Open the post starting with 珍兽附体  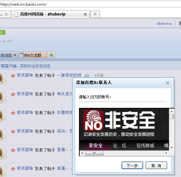tap(65, 112)
